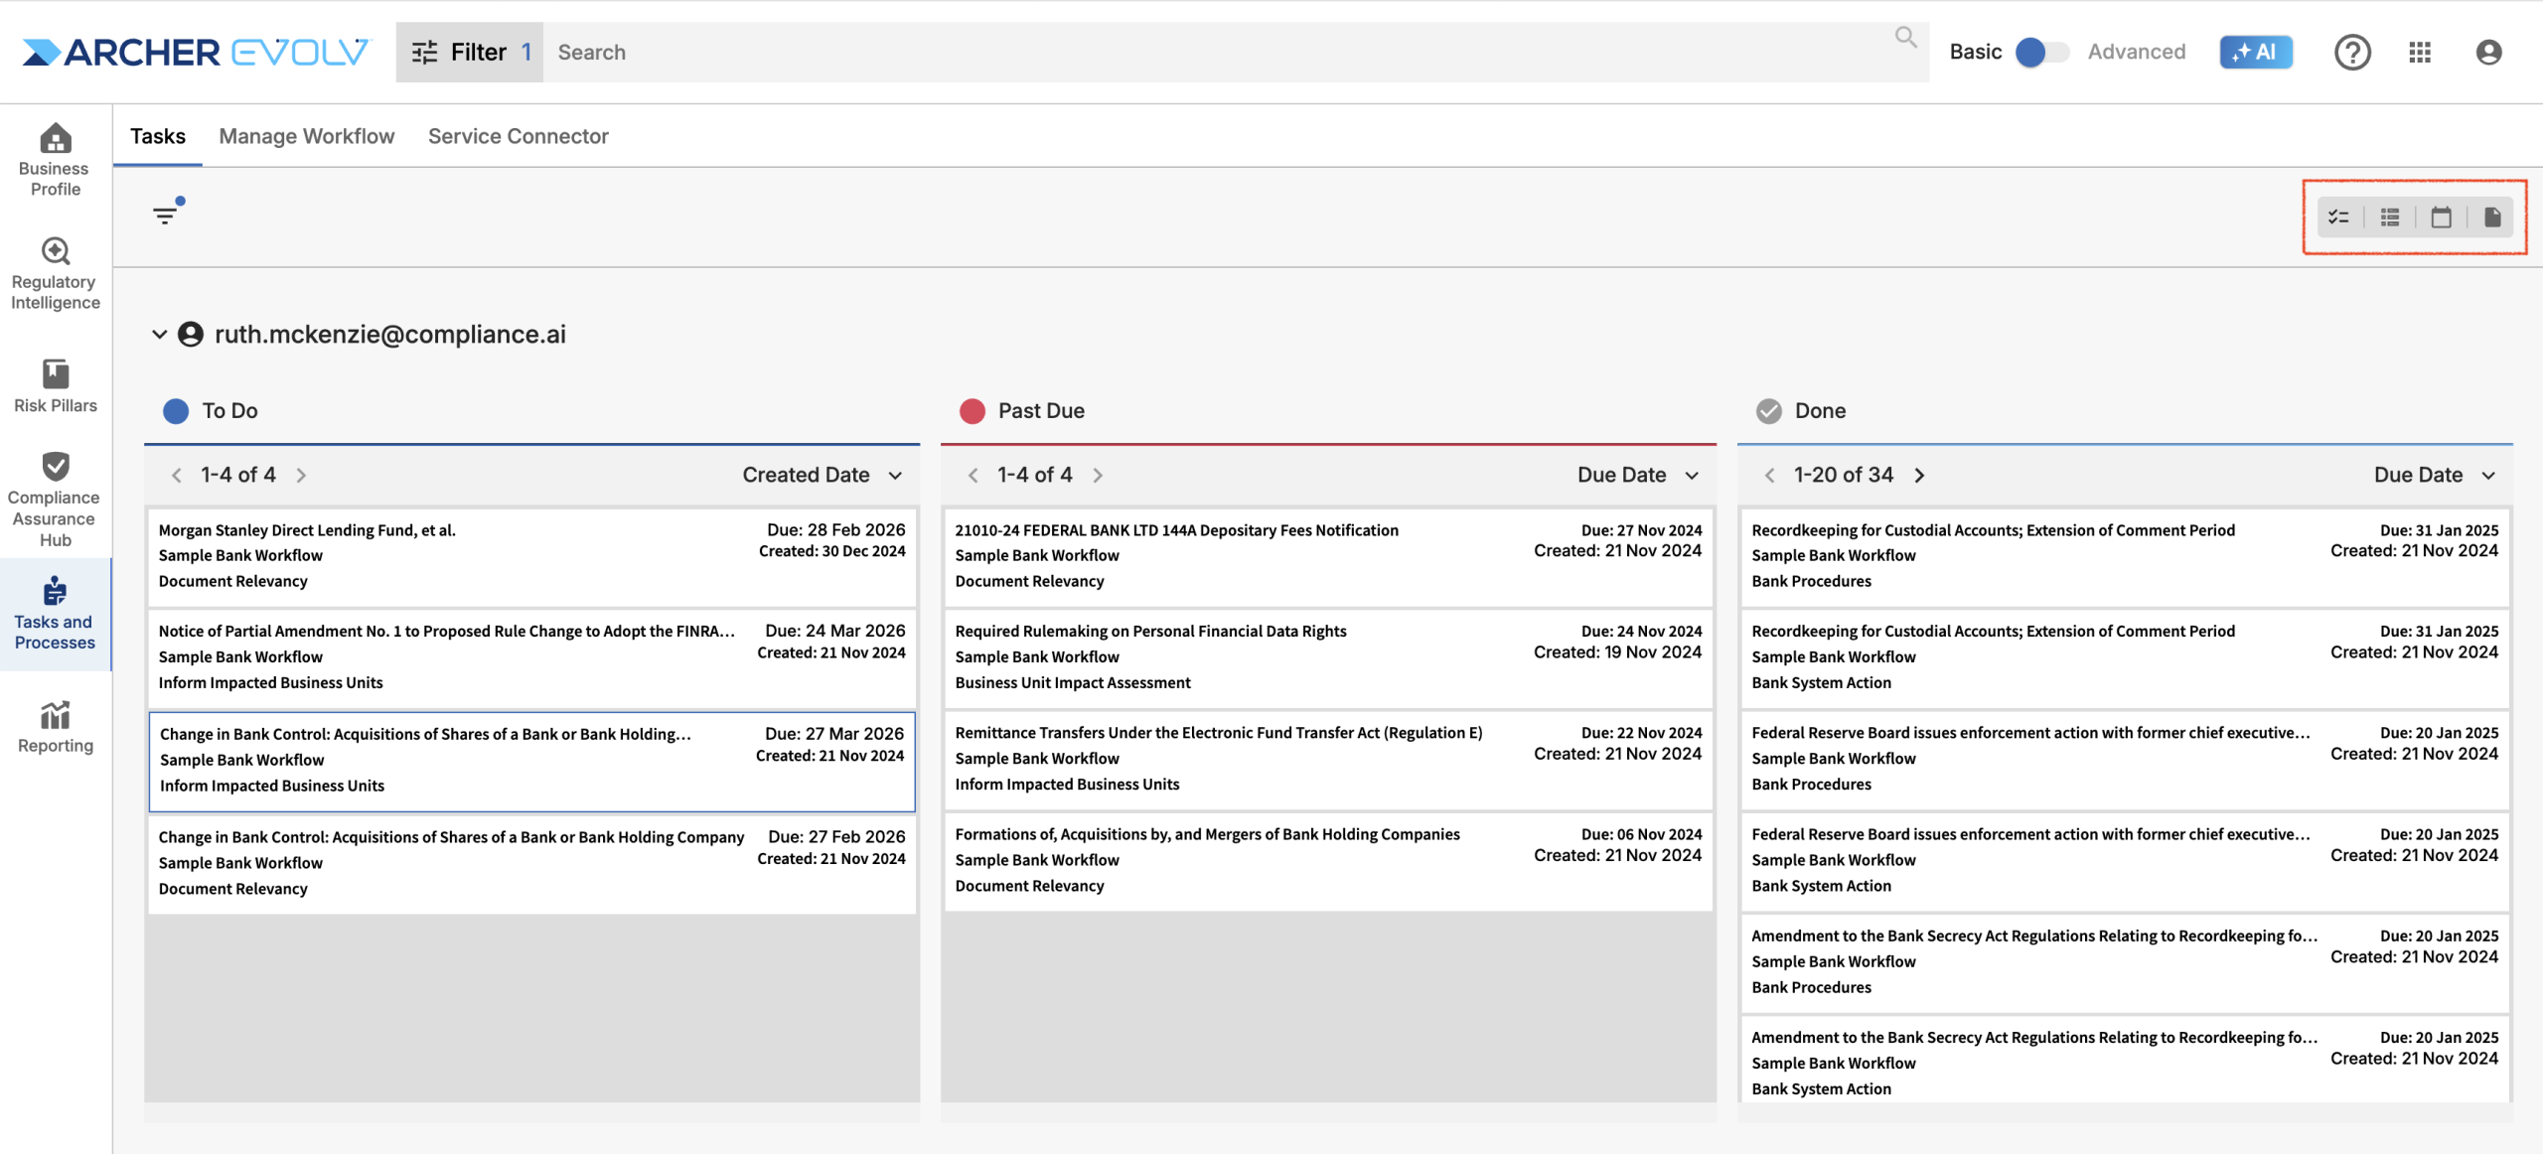Screen dimensions: 2543x1154
Task: Open Risk Pillars in sidebar
Action: coord(56,385)
